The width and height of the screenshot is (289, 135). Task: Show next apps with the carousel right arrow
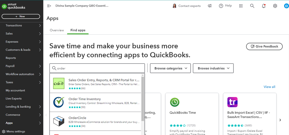[x=280, y=120]
